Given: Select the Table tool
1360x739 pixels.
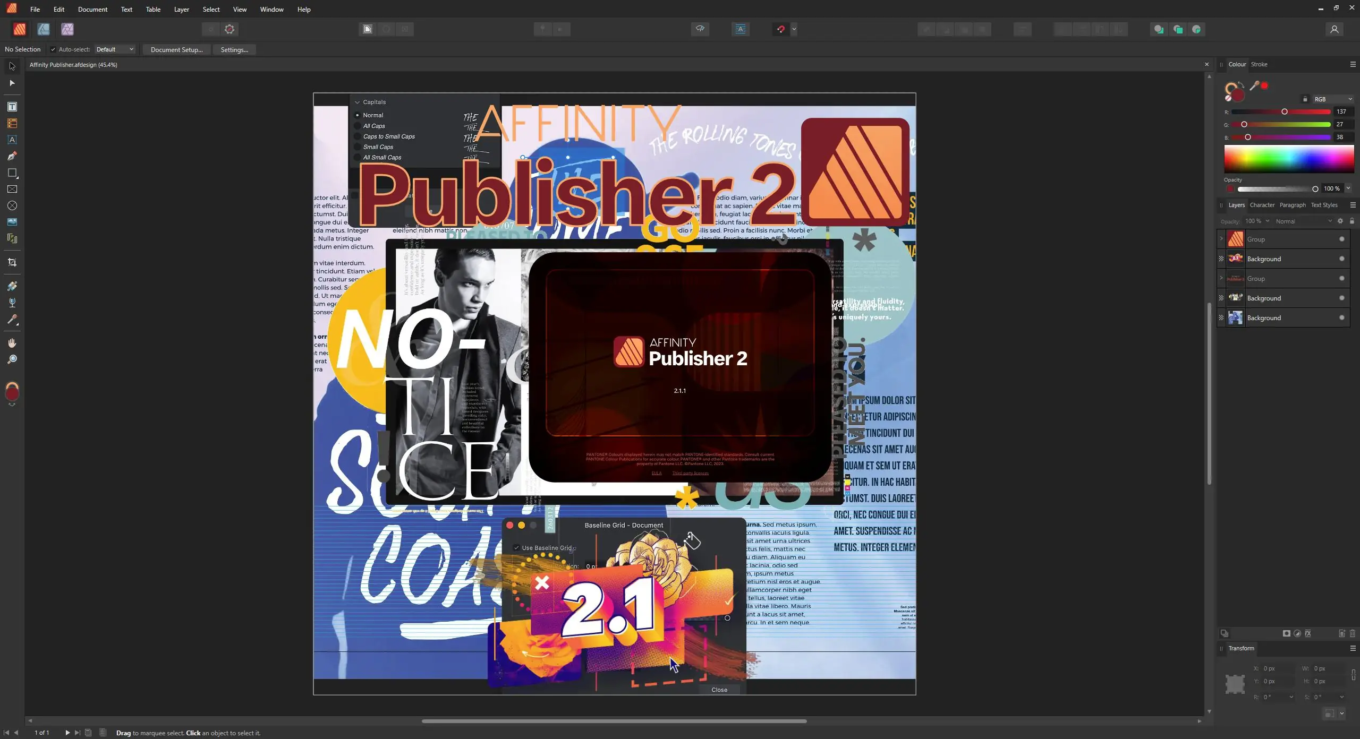Looking at the screenshot, I should [x=12, y=123].
